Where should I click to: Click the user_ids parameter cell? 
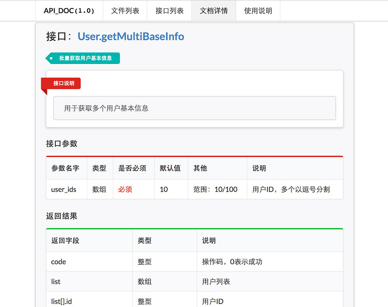pos(64,189)
